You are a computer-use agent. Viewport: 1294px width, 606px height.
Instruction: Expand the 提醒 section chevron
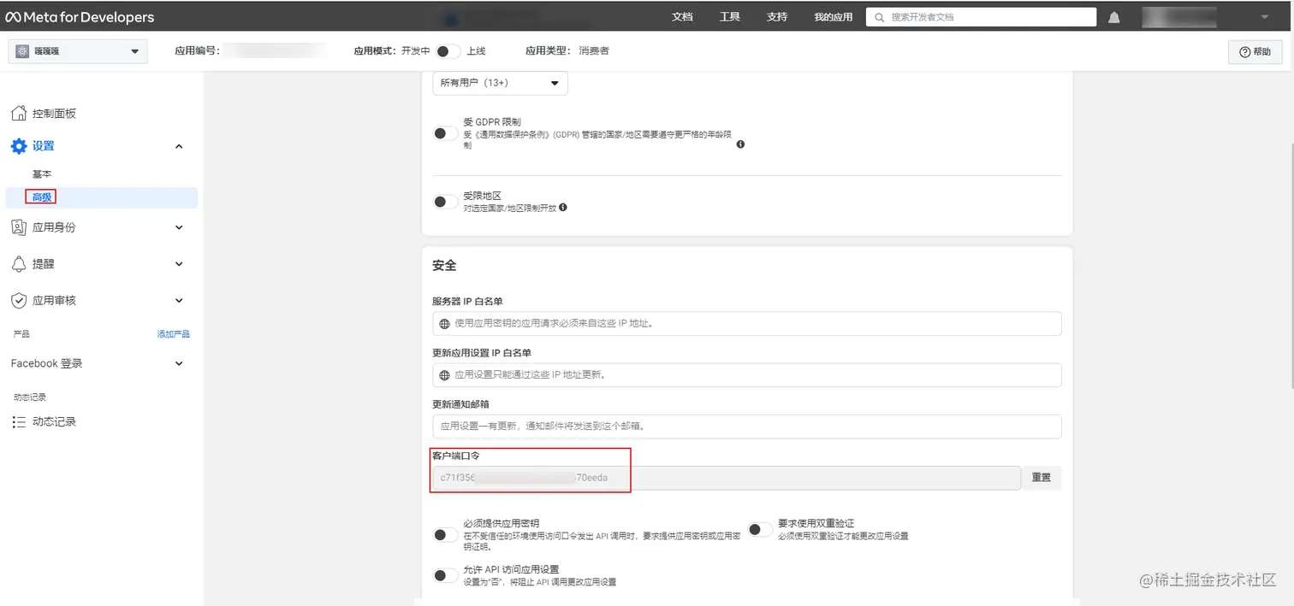[x=179, y=264]
